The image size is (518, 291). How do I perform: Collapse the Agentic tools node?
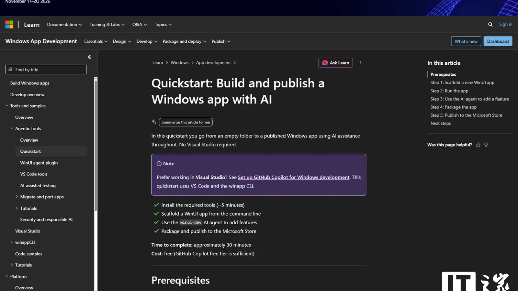(x=12, y=128)
